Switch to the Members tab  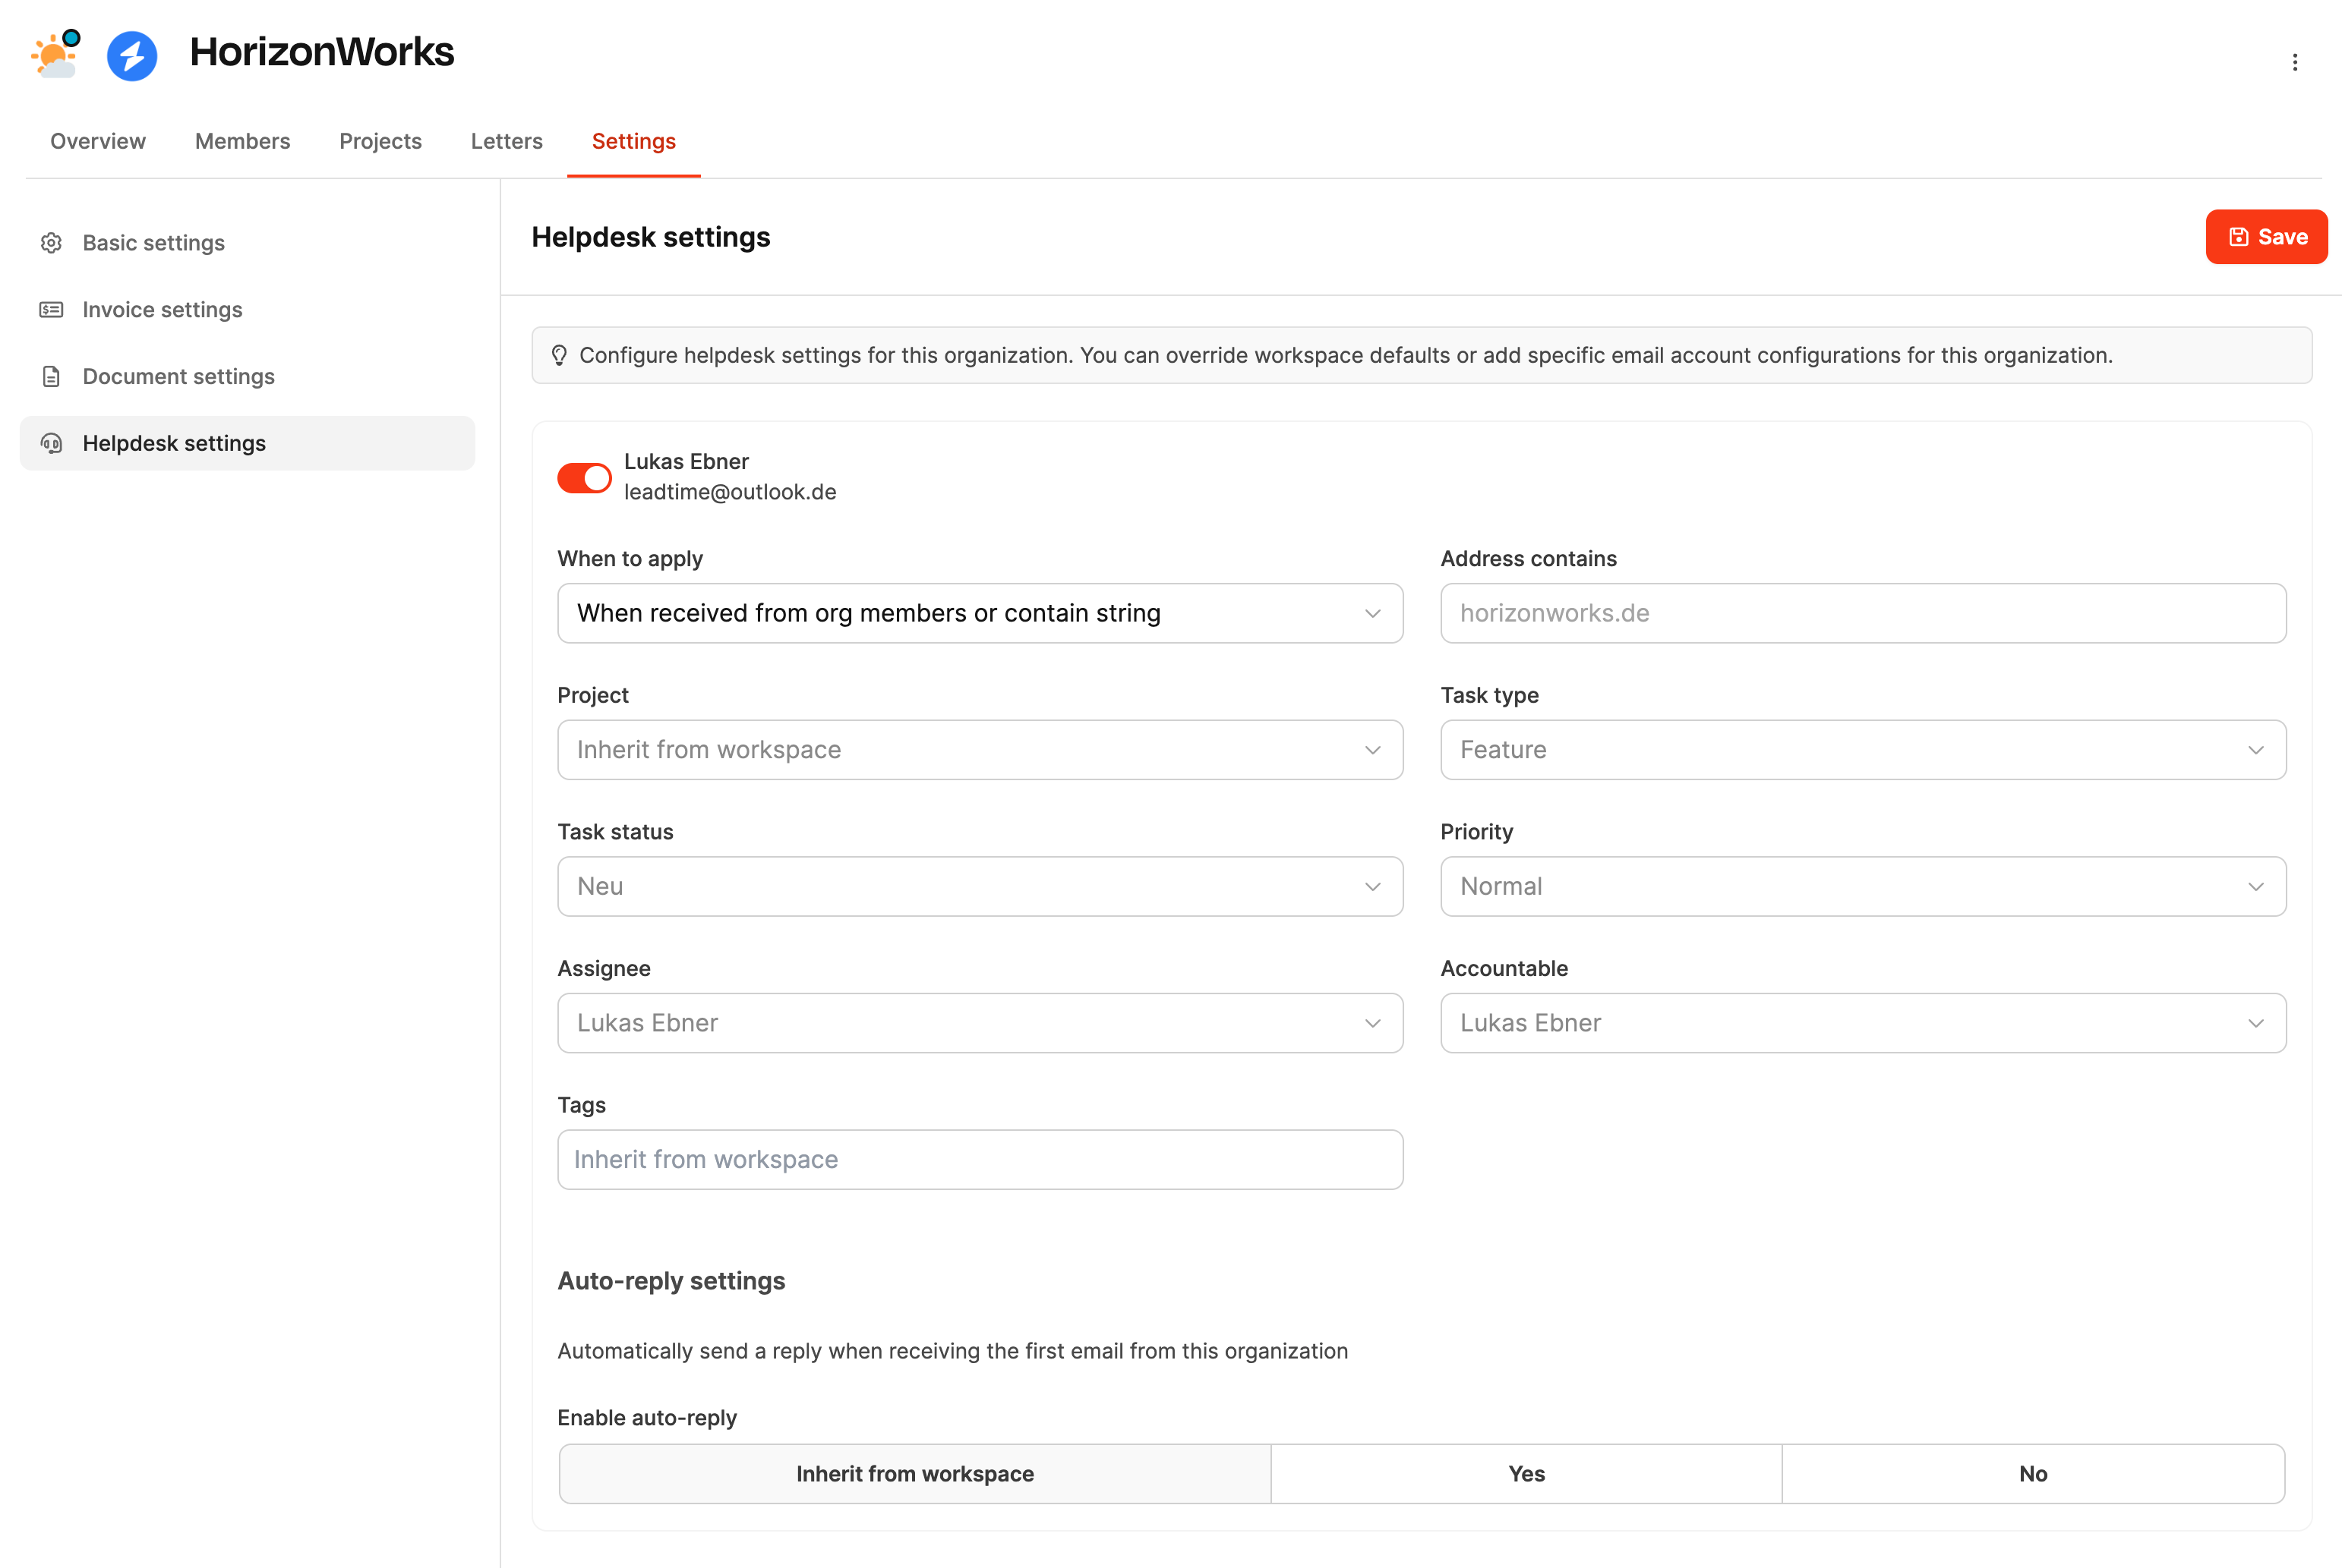pos(242,141)
